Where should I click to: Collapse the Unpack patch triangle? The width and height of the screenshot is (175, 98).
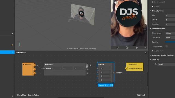tap(45, 65)
